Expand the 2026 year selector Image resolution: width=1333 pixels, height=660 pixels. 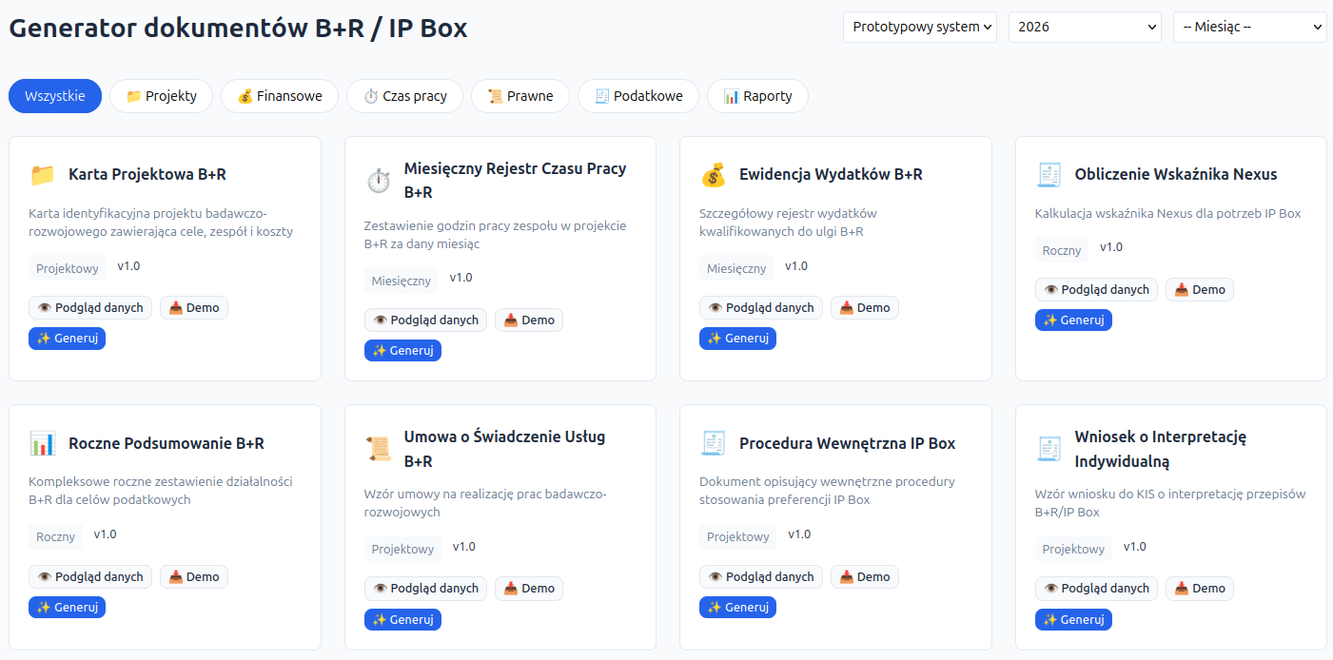coord(1085,27)
